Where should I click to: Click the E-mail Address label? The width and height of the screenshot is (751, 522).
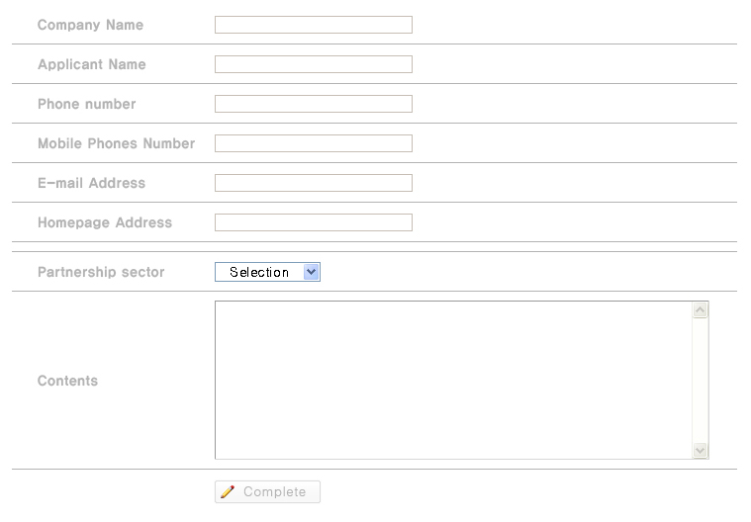click(x=91, y=183)
